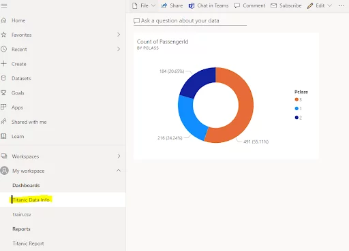
Task: Click the My workspace avatar icon
Action: point(4,171)
